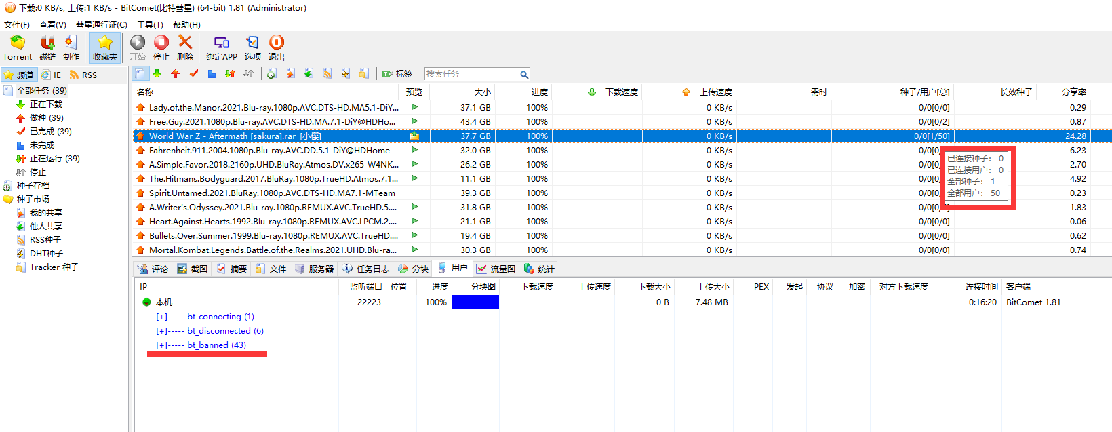Switch to the IE sidebar tab

(x=51, y=75)
